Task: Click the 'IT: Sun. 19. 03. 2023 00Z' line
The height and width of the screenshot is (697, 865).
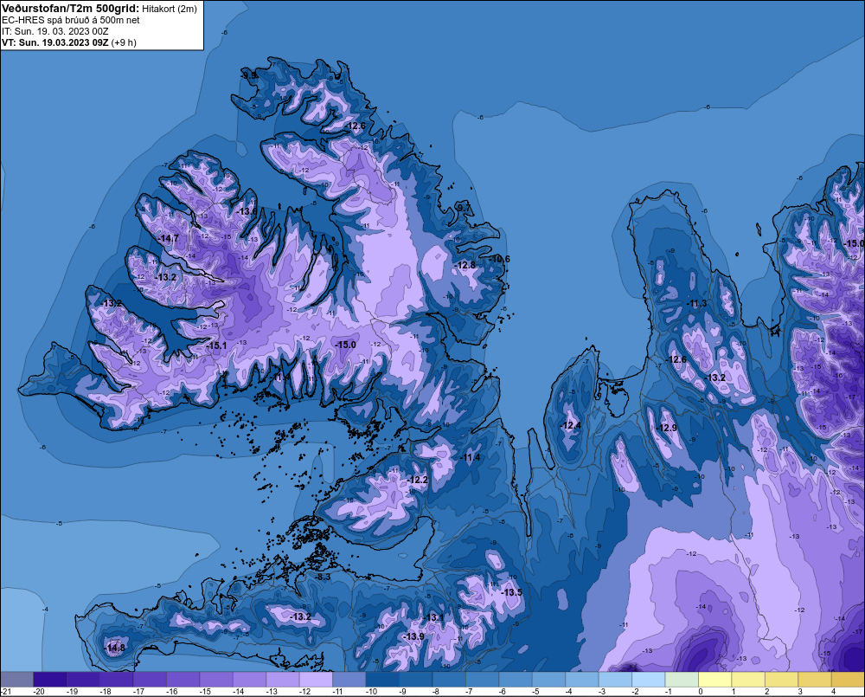Action: pos(55,31)
